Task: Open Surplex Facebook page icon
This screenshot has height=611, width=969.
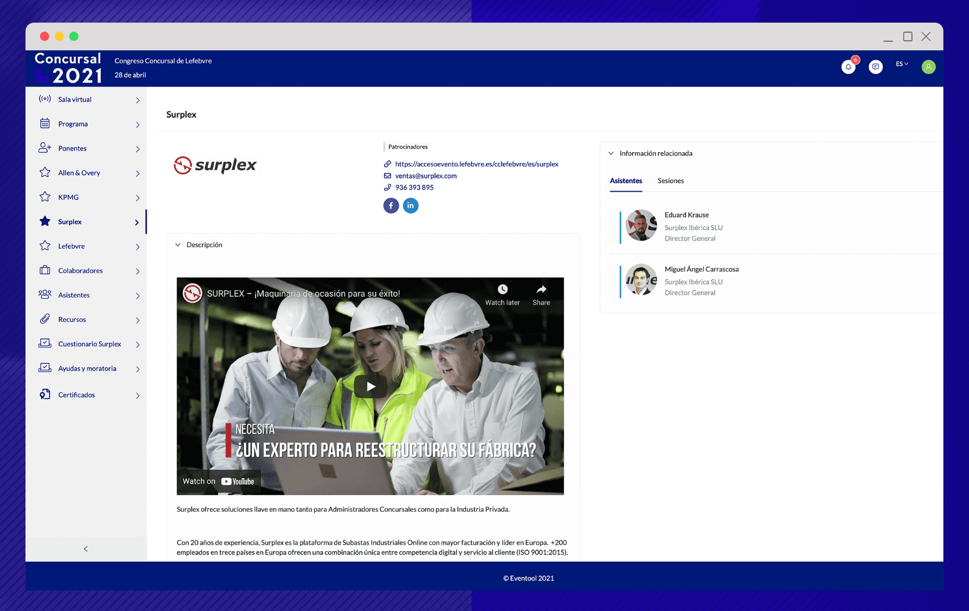Action: pos(391,205)
